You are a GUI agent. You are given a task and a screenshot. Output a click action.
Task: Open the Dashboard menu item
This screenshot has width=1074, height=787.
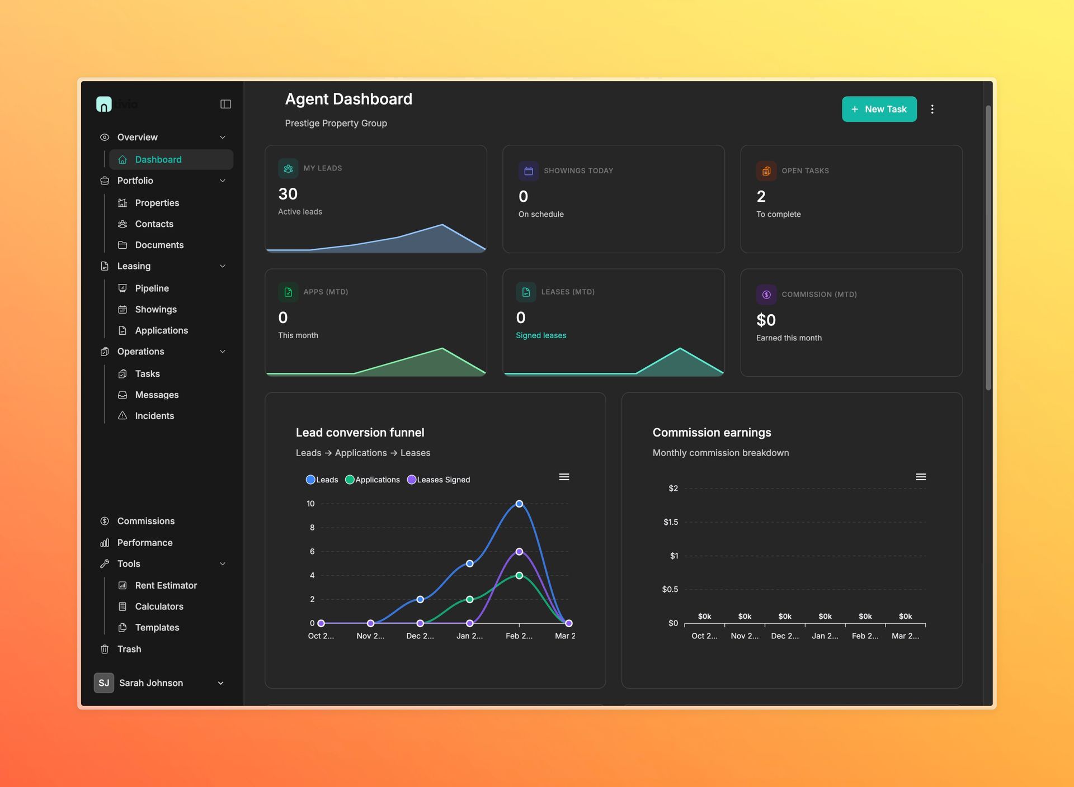(x=159, y=159)
